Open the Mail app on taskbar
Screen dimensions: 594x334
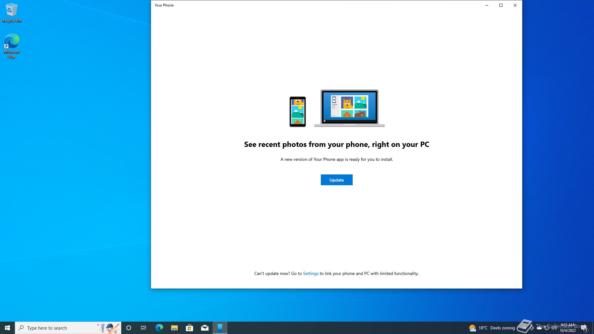pos(204,328)
